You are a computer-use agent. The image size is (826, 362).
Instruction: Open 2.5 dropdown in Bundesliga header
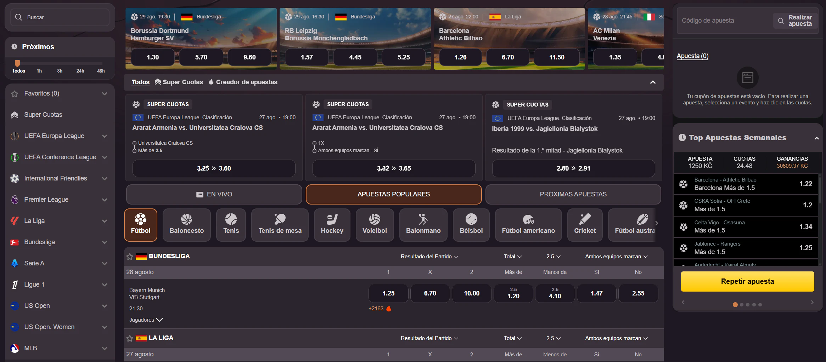point(554,257)
